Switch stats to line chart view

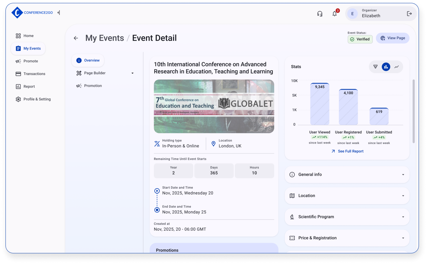(x=397, y=67)
